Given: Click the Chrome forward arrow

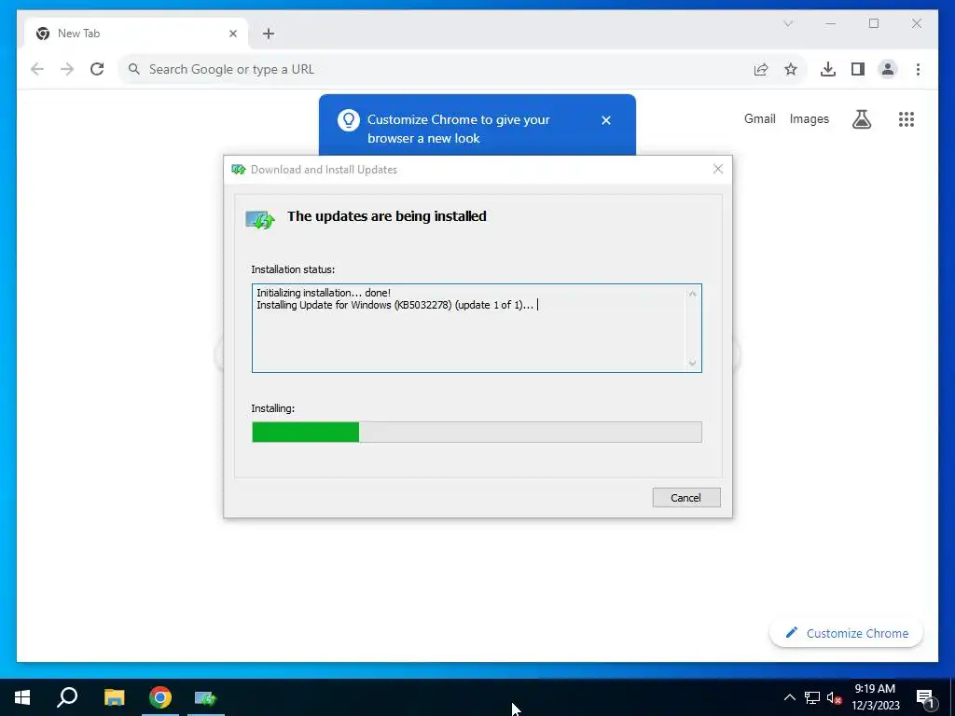Looking at the screenshot, I should 67,69.
